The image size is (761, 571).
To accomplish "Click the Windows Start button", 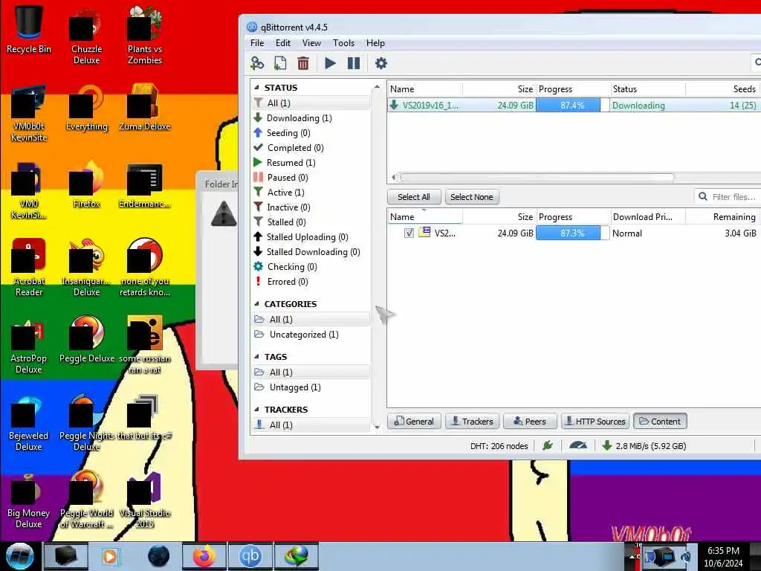I will click(x=20, y=556).
